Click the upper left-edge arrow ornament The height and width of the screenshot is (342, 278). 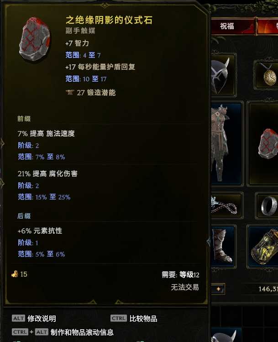coord(2,143)
